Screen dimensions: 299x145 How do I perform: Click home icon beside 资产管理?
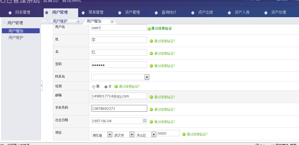pyautogui.click(x=120, y=13)
